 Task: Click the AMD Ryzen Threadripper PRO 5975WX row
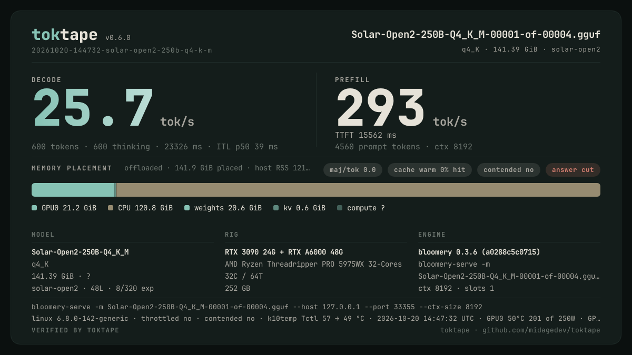click(x=313, y=264)
